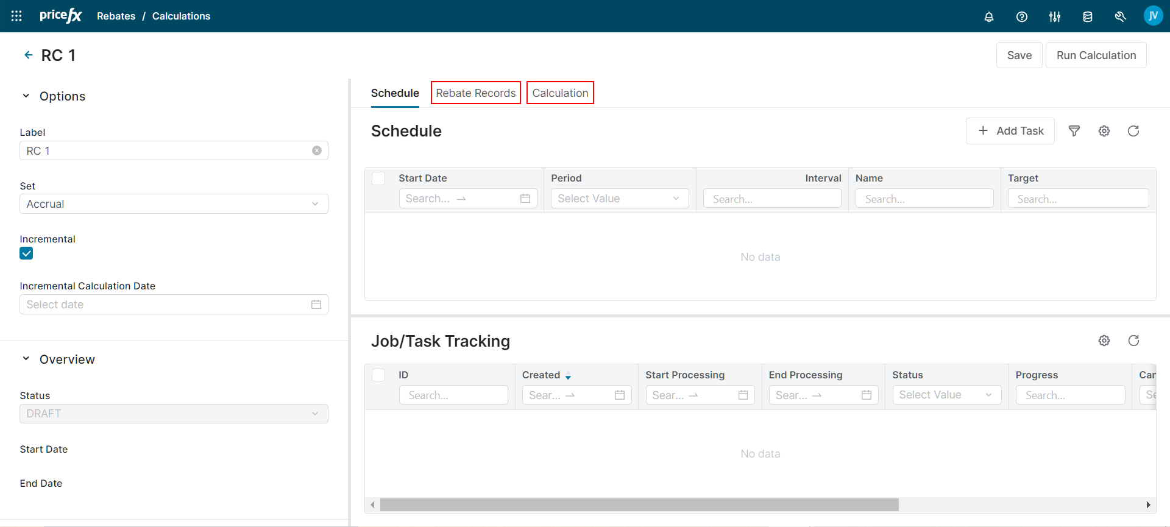Tick the Schedule table select-all checkbox
Image resolution: width=1170 pixels, height=527 pixels.
tap(378, 179)
